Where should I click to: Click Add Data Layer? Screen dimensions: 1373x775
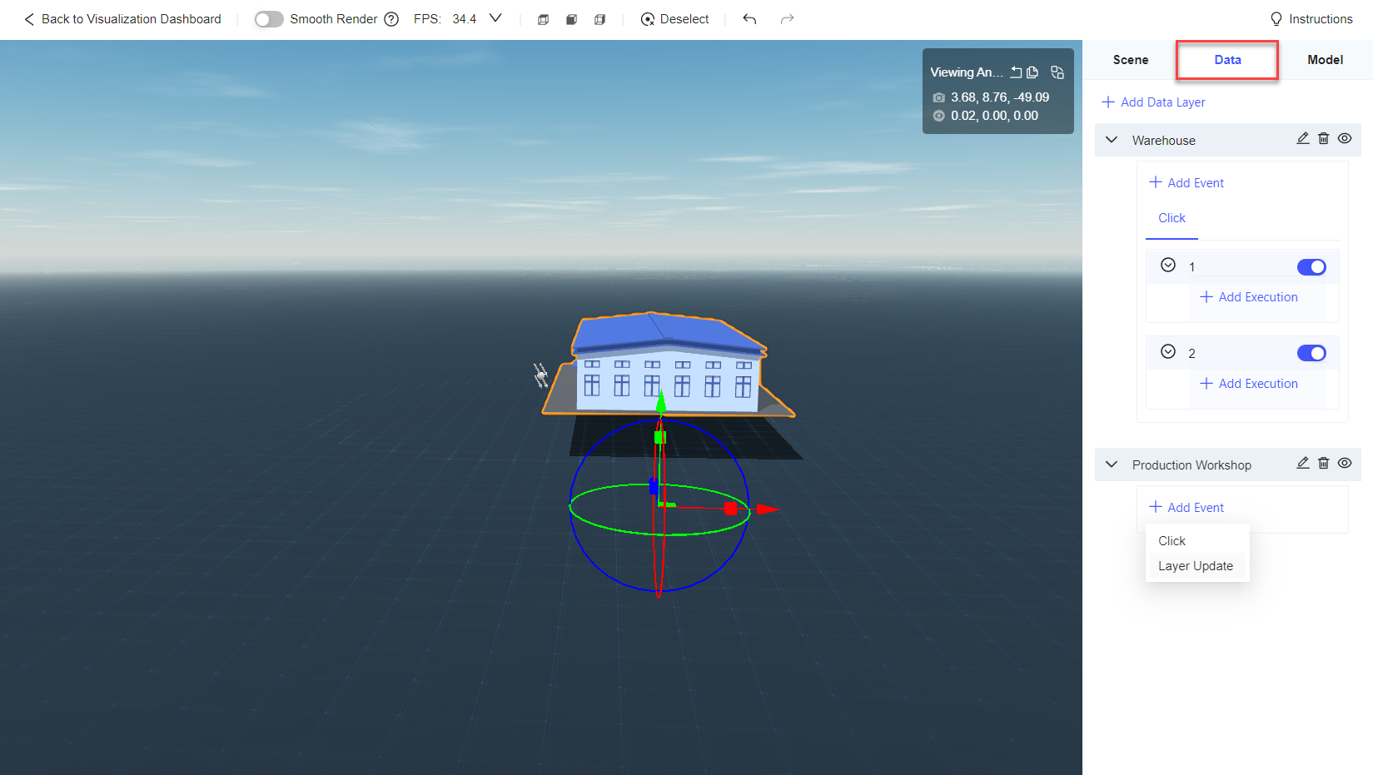tap(1153, 102)
